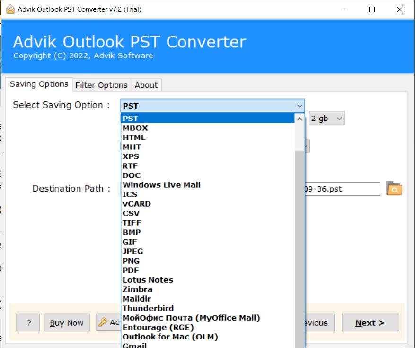Pick RTF as the saving format
This screenshot has width=415, height=348.
click(x=208, y=166)
